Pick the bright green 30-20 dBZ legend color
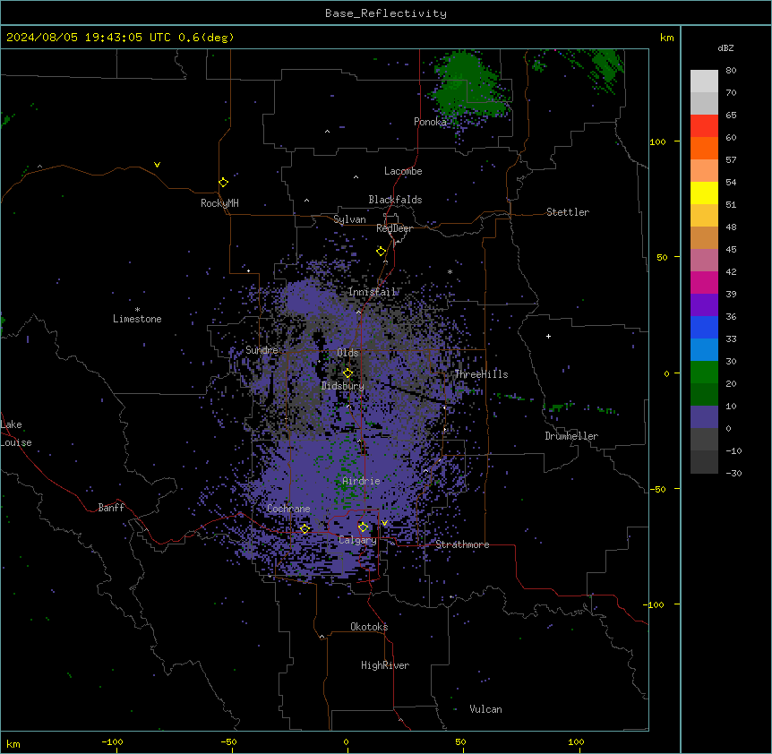772x754 pixels. (704, 373)
